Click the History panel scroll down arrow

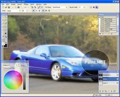(x=118, y=31)
